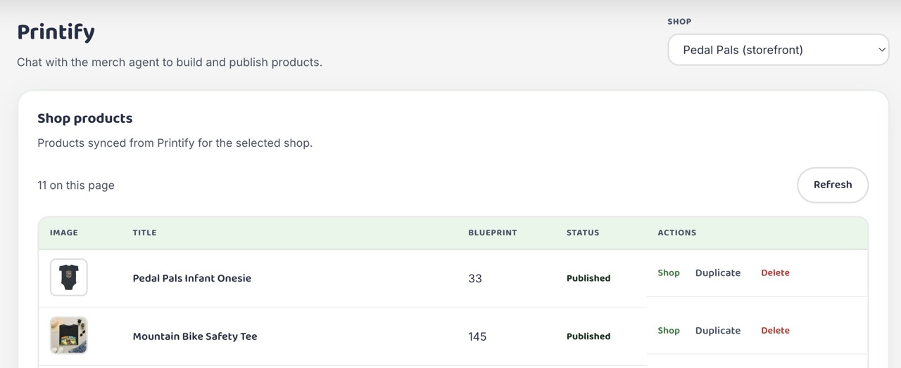Open Shop link for Infant Onesie

669,272
